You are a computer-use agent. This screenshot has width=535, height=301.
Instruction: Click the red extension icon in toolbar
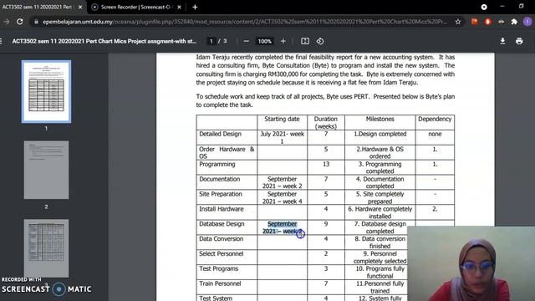(488, 22)
